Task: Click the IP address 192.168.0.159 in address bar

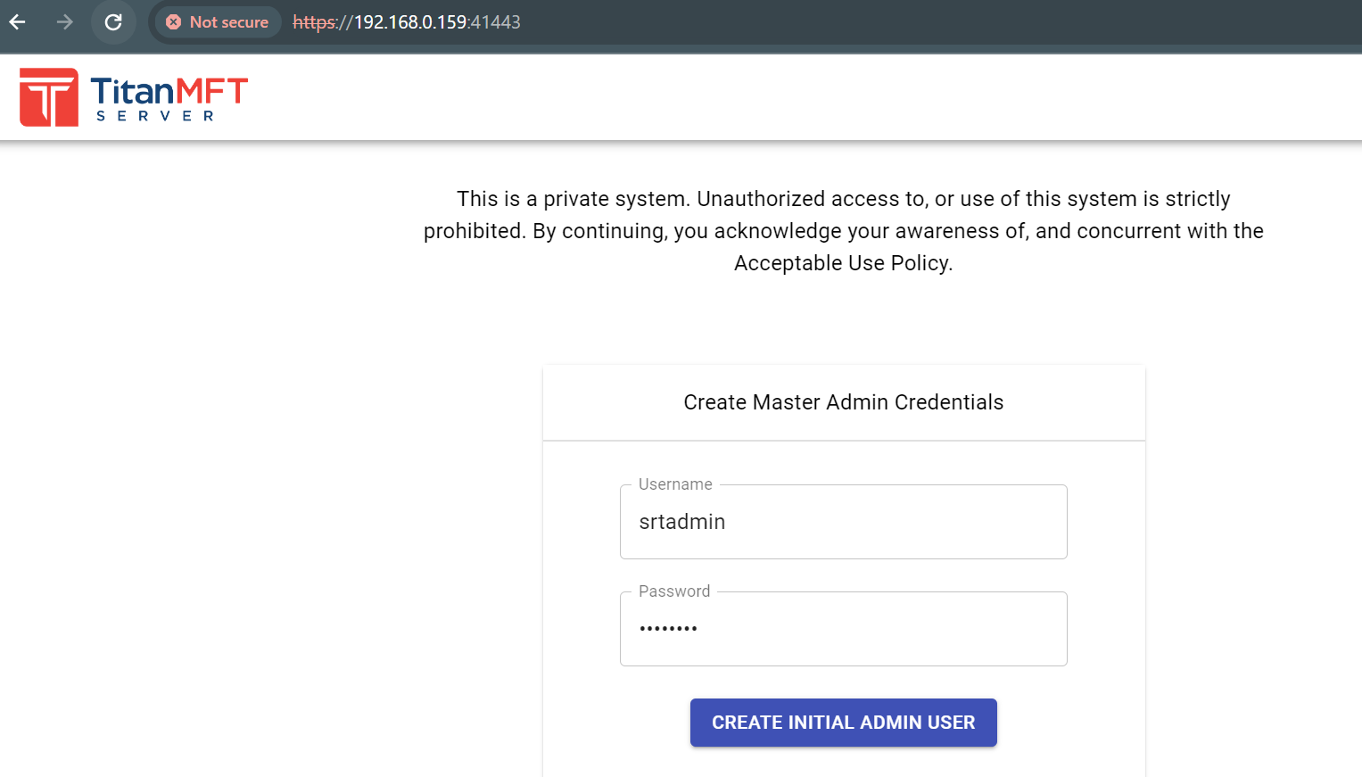Action: pos(410,22)
